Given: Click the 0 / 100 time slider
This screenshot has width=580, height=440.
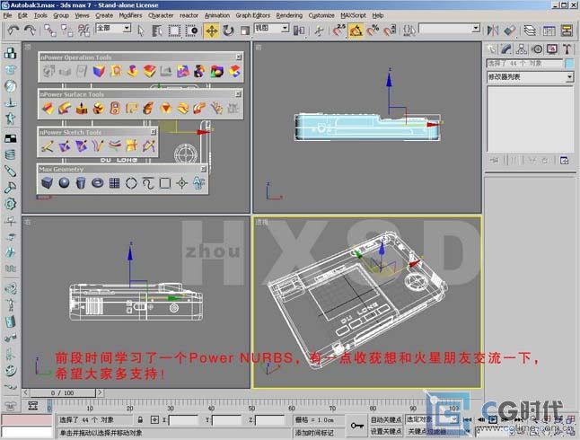Looking at the screenshot, I should click(x=63, y=392).
